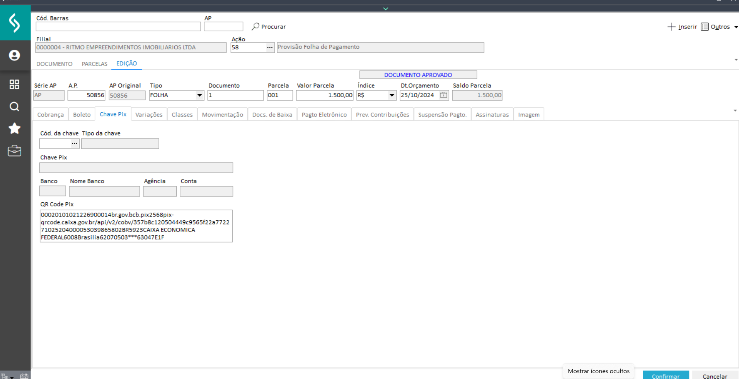Open the user profile icon
The height and width of the screenshot is (379, 739).
pos(14,55)
